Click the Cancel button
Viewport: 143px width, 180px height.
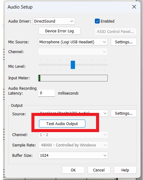[99, 170]
